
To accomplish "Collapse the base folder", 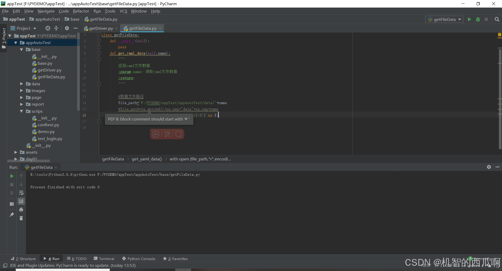I will [21, 49].
